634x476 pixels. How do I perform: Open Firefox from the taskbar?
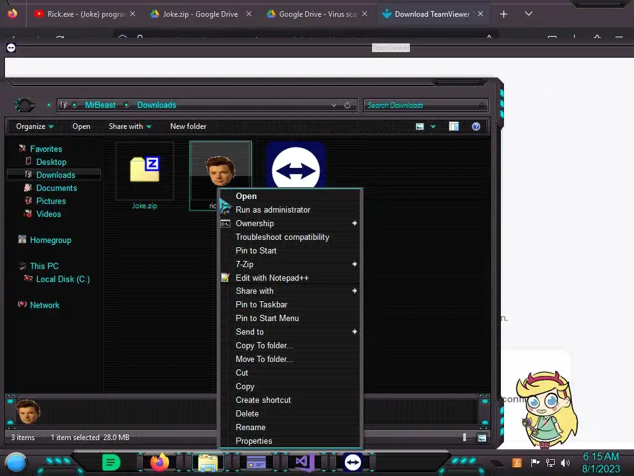[x=159, y=462]
